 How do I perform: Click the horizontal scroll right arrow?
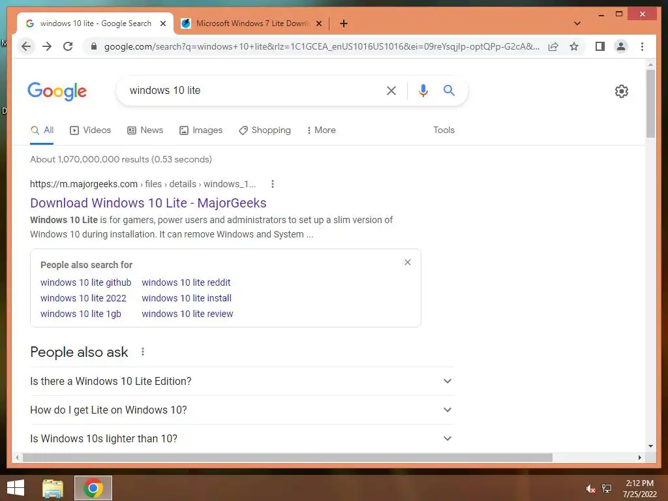[639, 457]
